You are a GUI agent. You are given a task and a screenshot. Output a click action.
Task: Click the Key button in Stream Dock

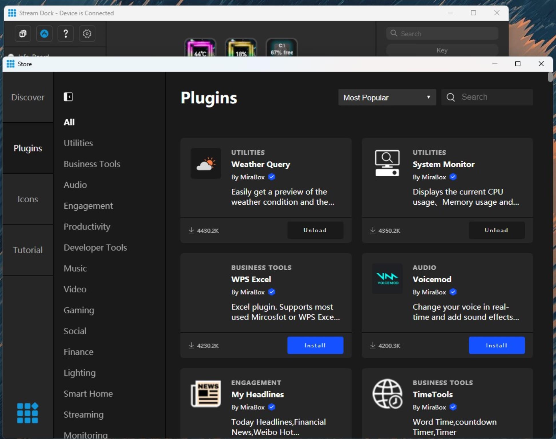click(442, 50)
